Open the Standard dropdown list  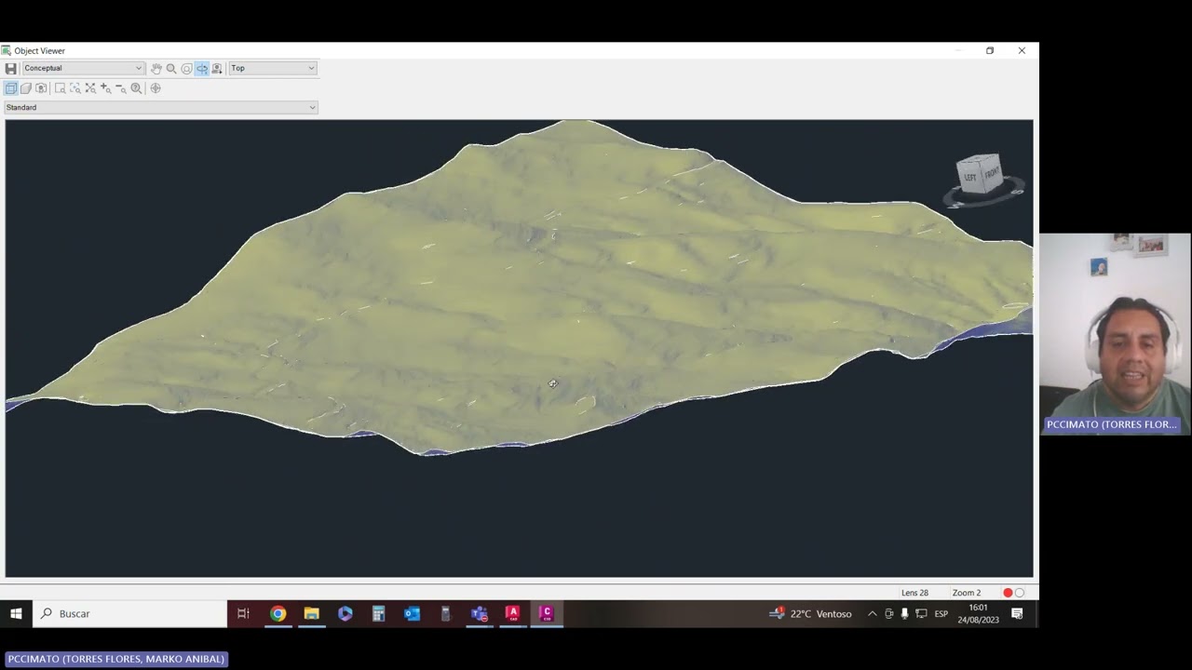(161, 107)
